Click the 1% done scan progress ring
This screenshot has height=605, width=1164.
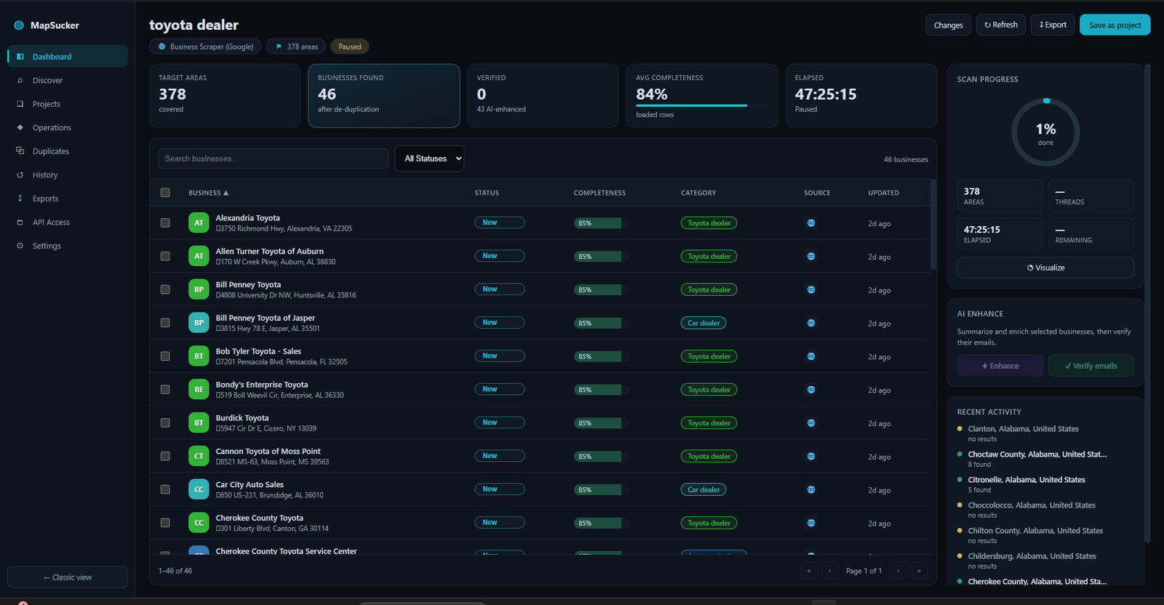pyautogui.click(x=1045, y=132)
